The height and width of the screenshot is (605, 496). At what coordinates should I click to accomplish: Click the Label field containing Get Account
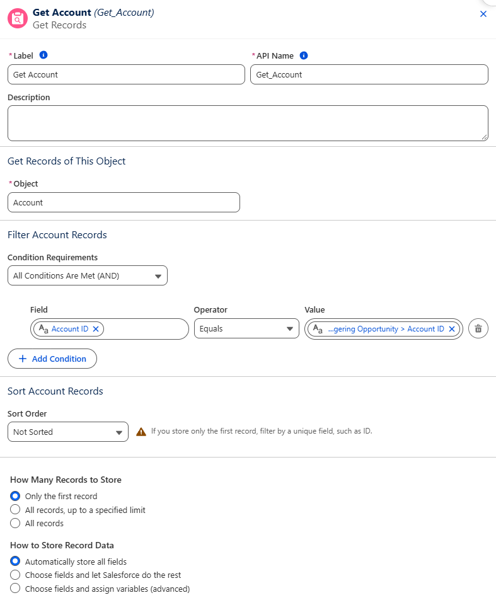126,74
